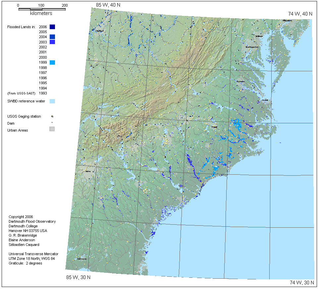Click the kilometers scale bar
Screen dimensions: 318x289
tap(41, 9)
